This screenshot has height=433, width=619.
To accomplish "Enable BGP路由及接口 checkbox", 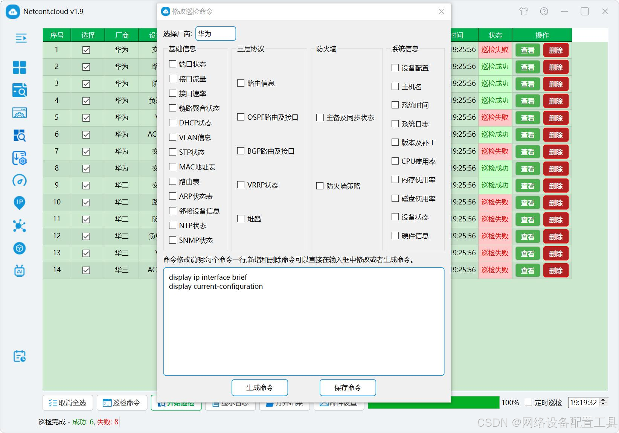I will (241, 151).
